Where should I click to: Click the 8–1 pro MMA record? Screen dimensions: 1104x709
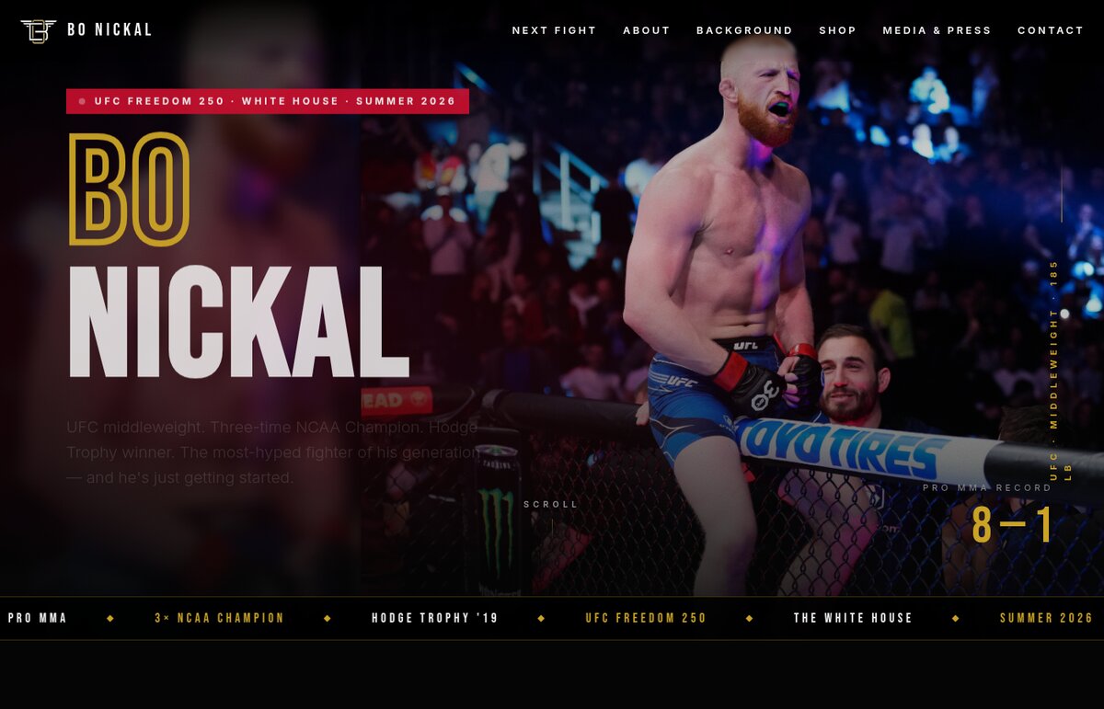[1012, 526]
